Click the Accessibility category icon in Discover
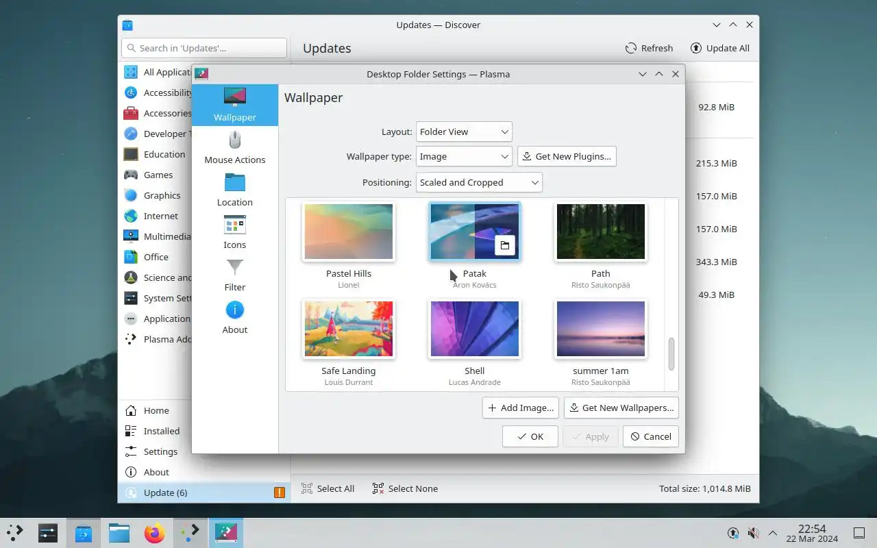877x548 pixels. (131, 92)
